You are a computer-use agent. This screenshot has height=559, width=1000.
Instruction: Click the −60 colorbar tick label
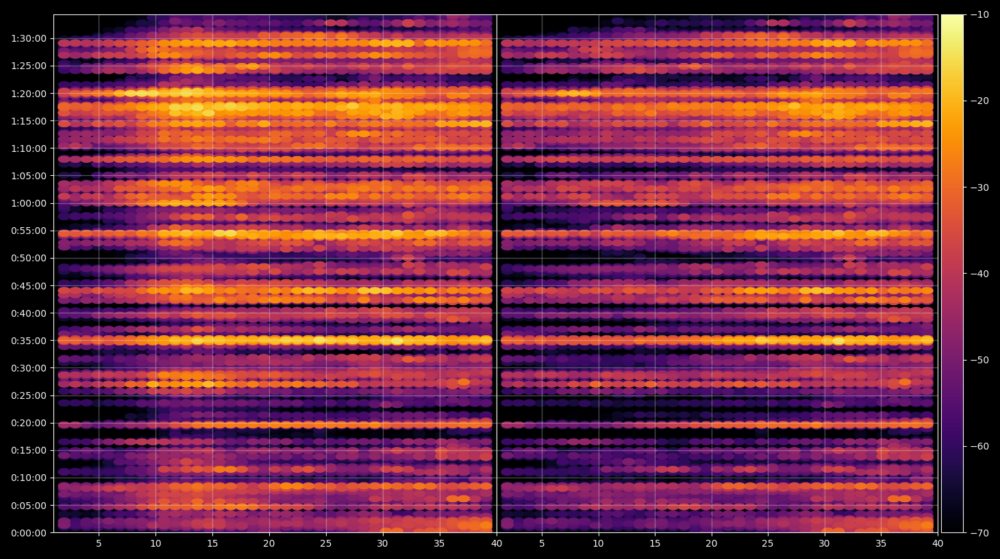pos(979,446)
